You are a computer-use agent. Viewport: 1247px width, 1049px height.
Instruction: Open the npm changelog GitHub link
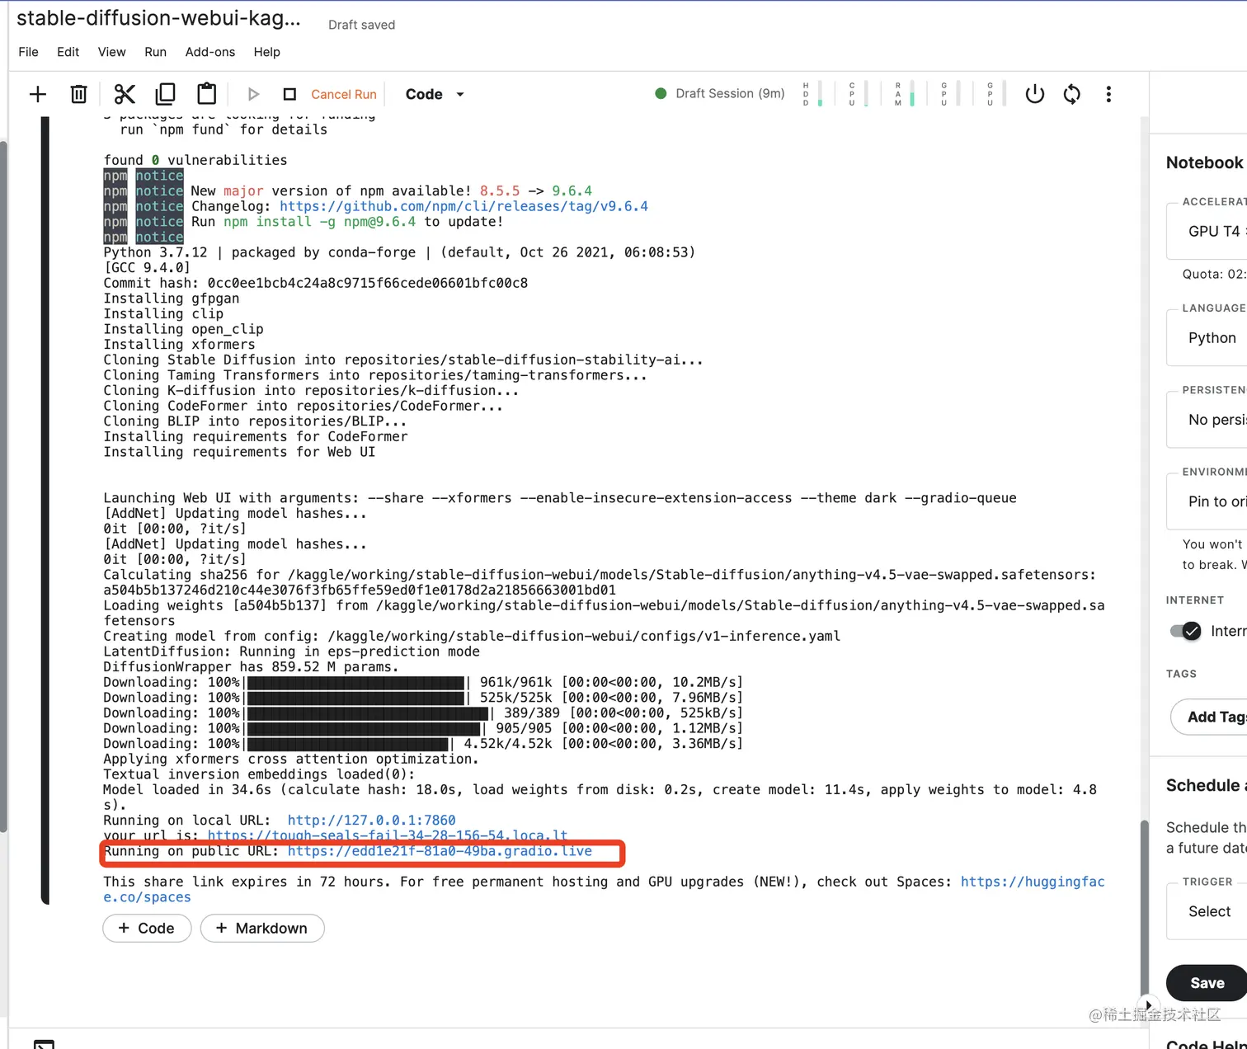pos(464,206)
